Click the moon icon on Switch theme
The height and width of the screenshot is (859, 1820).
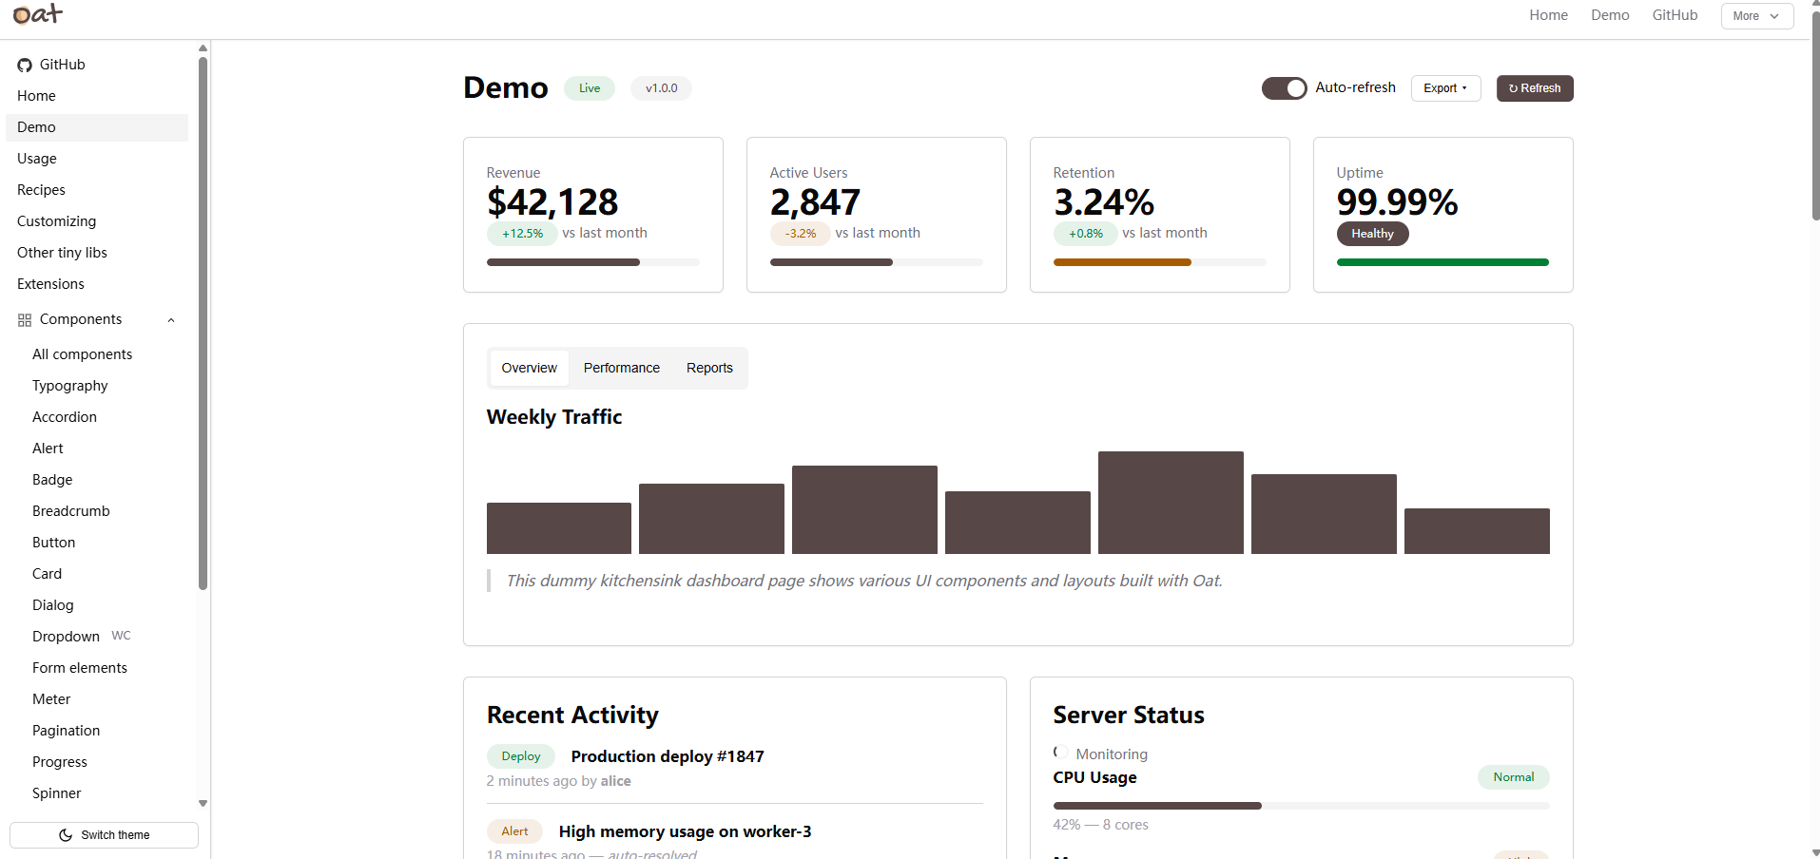66,835
